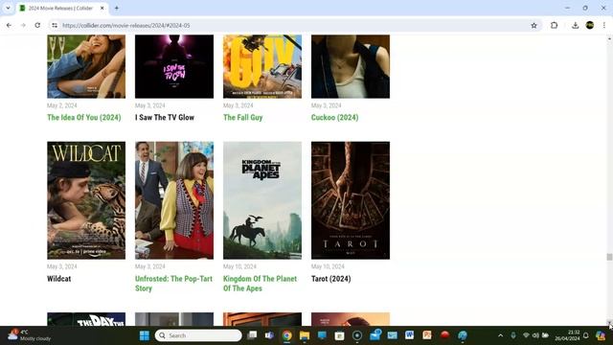Open Microsoft Word from taskbar
The width and height of the screenshot is (613, 345).
(409, 335)
